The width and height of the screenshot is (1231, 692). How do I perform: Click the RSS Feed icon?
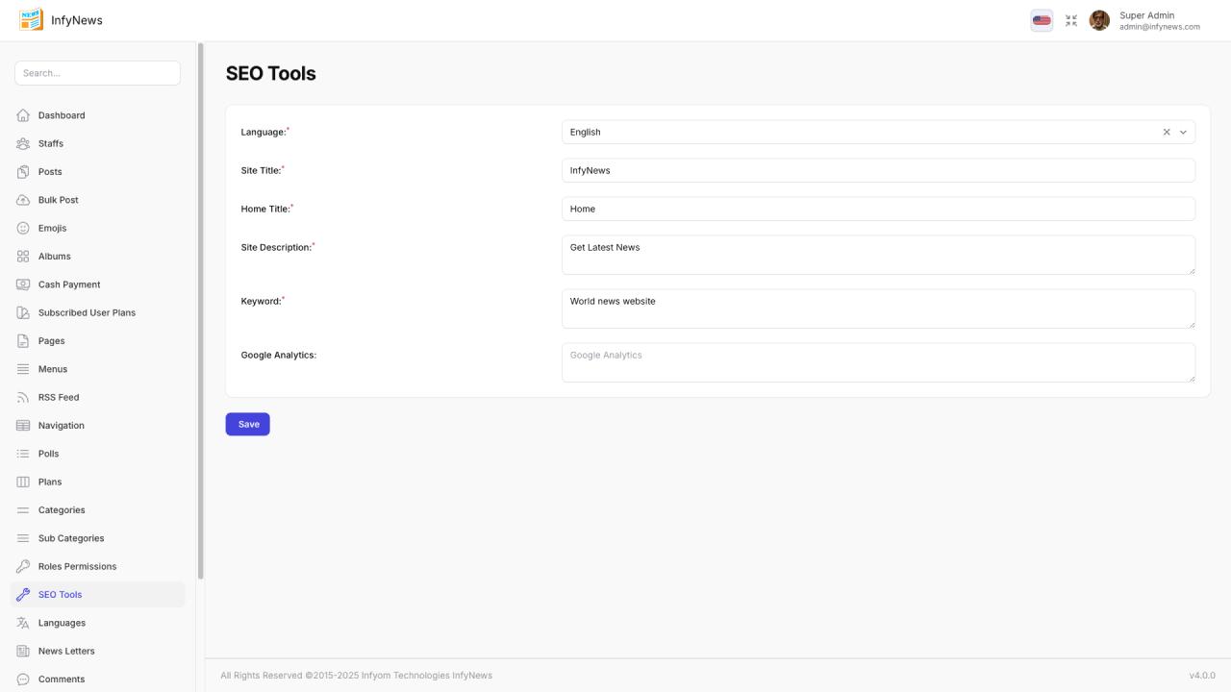[x=23, y=397]
